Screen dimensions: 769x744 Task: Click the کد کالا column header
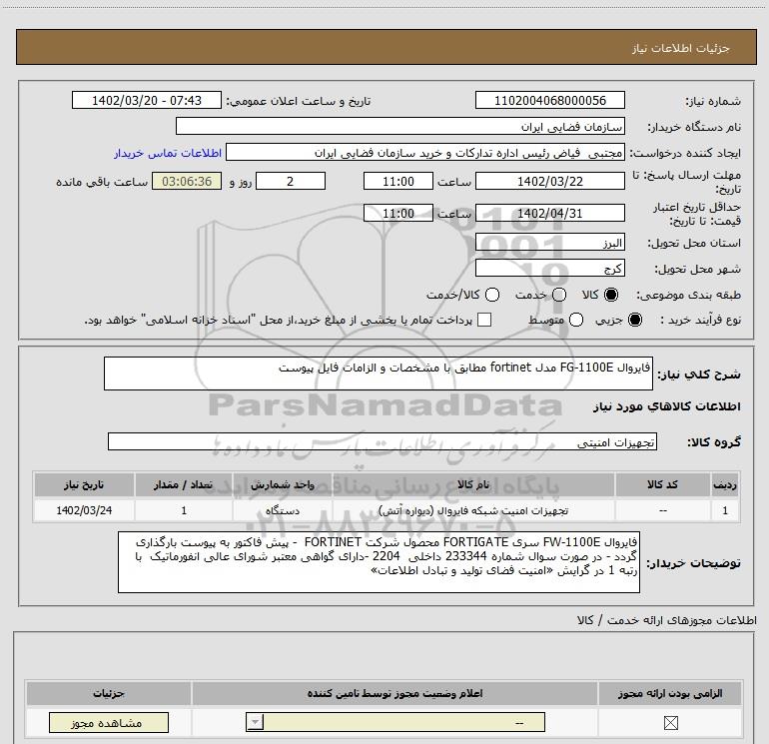tap(662, 484)
